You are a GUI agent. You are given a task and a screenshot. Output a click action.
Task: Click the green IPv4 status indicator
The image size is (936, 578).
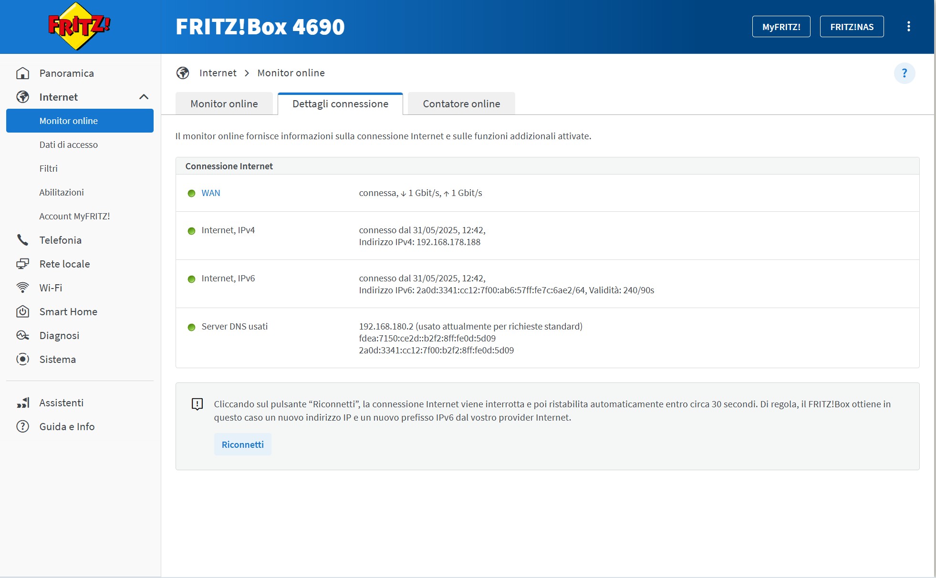pos(191,231)
